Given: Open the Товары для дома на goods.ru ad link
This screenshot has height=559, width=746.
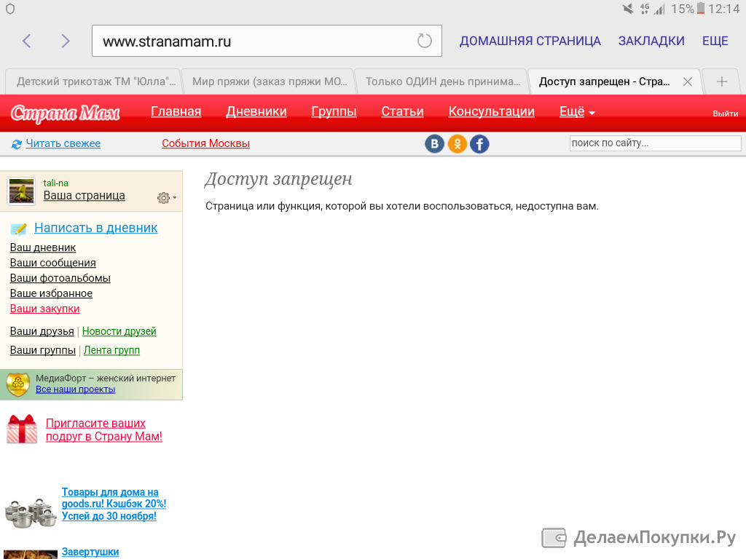Looking at the screenshot, I should pos(114,504).
